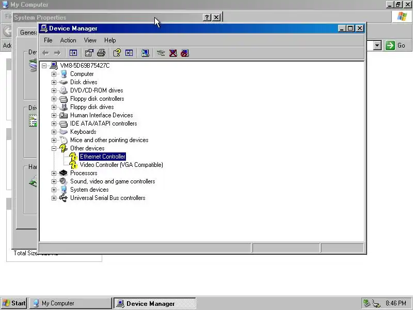The height and width of the screenshot is (310, 413).
Task: Open the Help menu
Action: pyautogui.click(x=110, y=40)
